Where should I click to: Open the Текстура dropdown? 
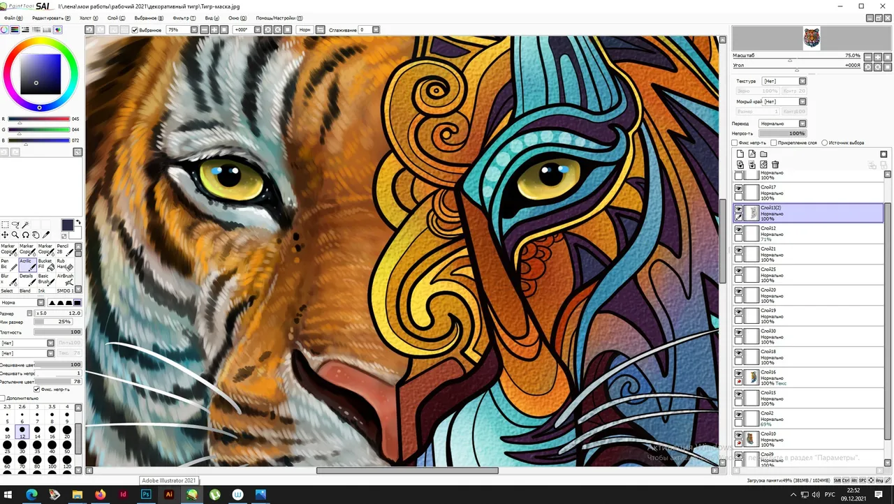click(x=803, y=81)
